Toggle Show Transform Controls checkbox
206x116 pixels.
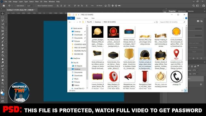point(36,6)
